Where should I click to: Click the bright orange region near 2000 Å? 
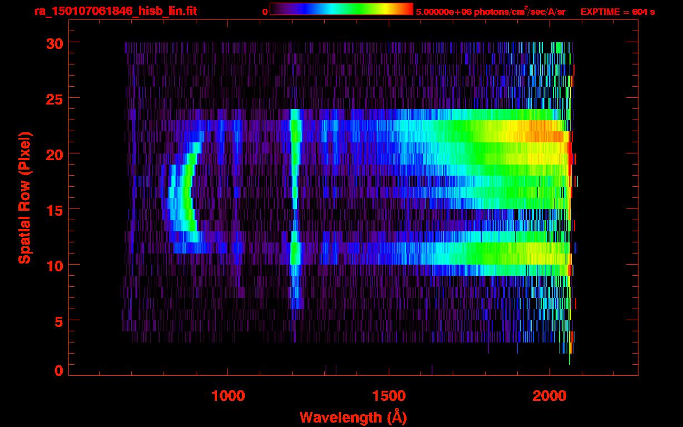point(542,132)
